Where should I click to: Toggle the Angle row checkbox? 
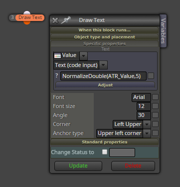pyautogui.click(x=155, y=115)
